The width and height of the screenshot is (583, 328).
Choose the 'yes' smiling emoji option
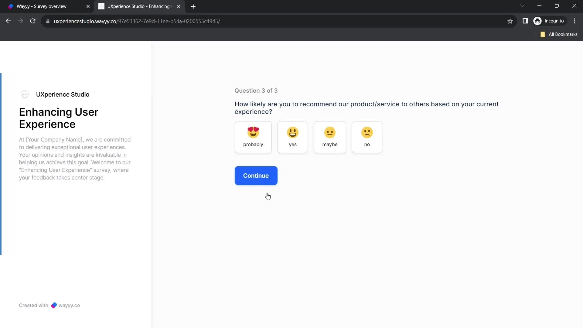pos(292,137)
